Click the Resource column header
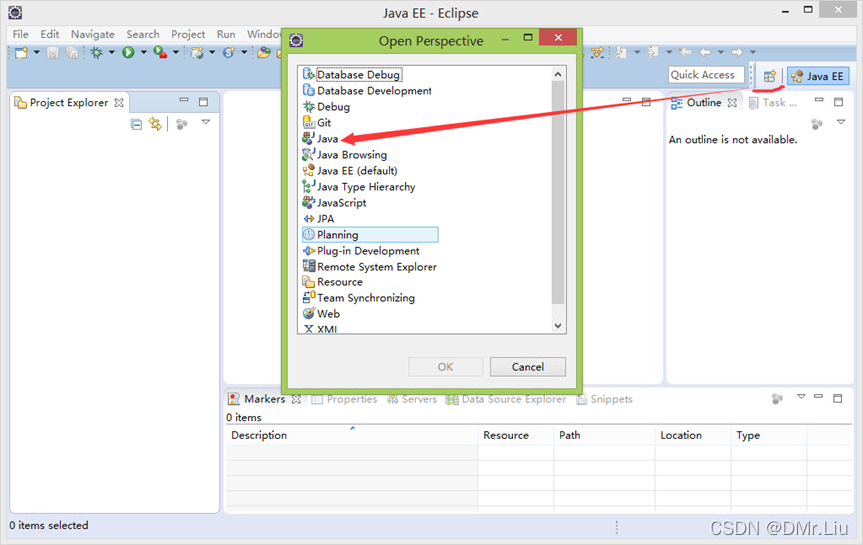 (515, 435)
